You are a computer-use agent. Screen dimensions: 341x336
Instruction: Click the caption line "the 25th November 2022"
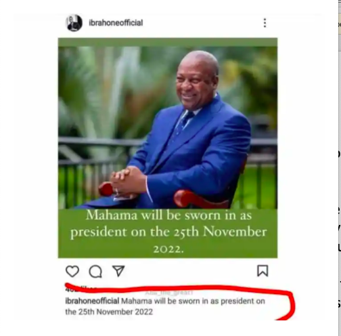pos(109,312)
